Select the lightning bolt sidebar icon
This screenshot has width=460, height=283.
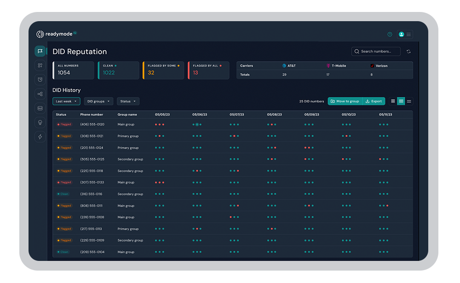tap(40, 137)
